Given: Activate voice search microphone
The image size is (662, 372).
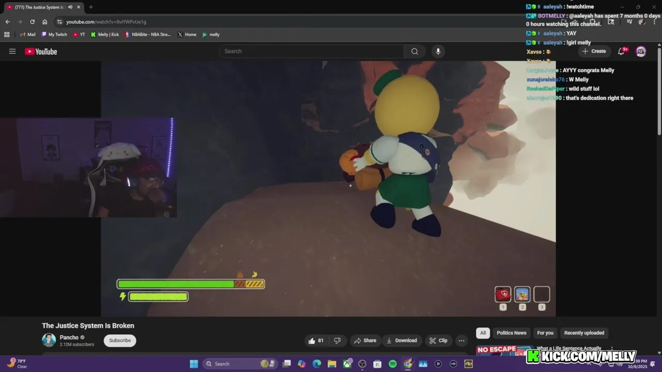Looking at the screenshot, I should (438, 51).
